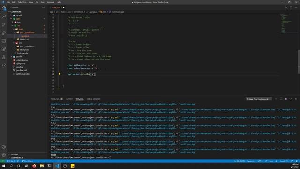Click the lightbulb quick-fix icon on line 62
Viewport: 300px width, 169px height.
click(60, 74)
